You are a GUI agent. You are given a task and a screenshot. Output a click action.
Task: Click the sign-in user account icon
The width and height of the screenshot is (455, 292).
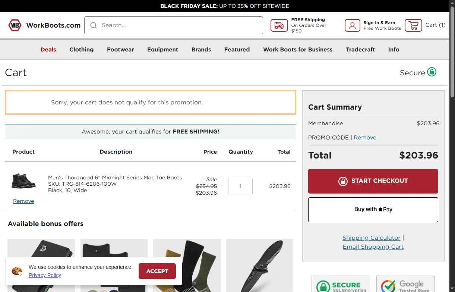[352, 25]
